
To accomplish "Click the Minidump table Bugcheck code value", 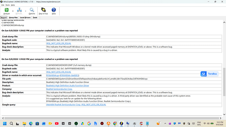I will pos(66,40).
